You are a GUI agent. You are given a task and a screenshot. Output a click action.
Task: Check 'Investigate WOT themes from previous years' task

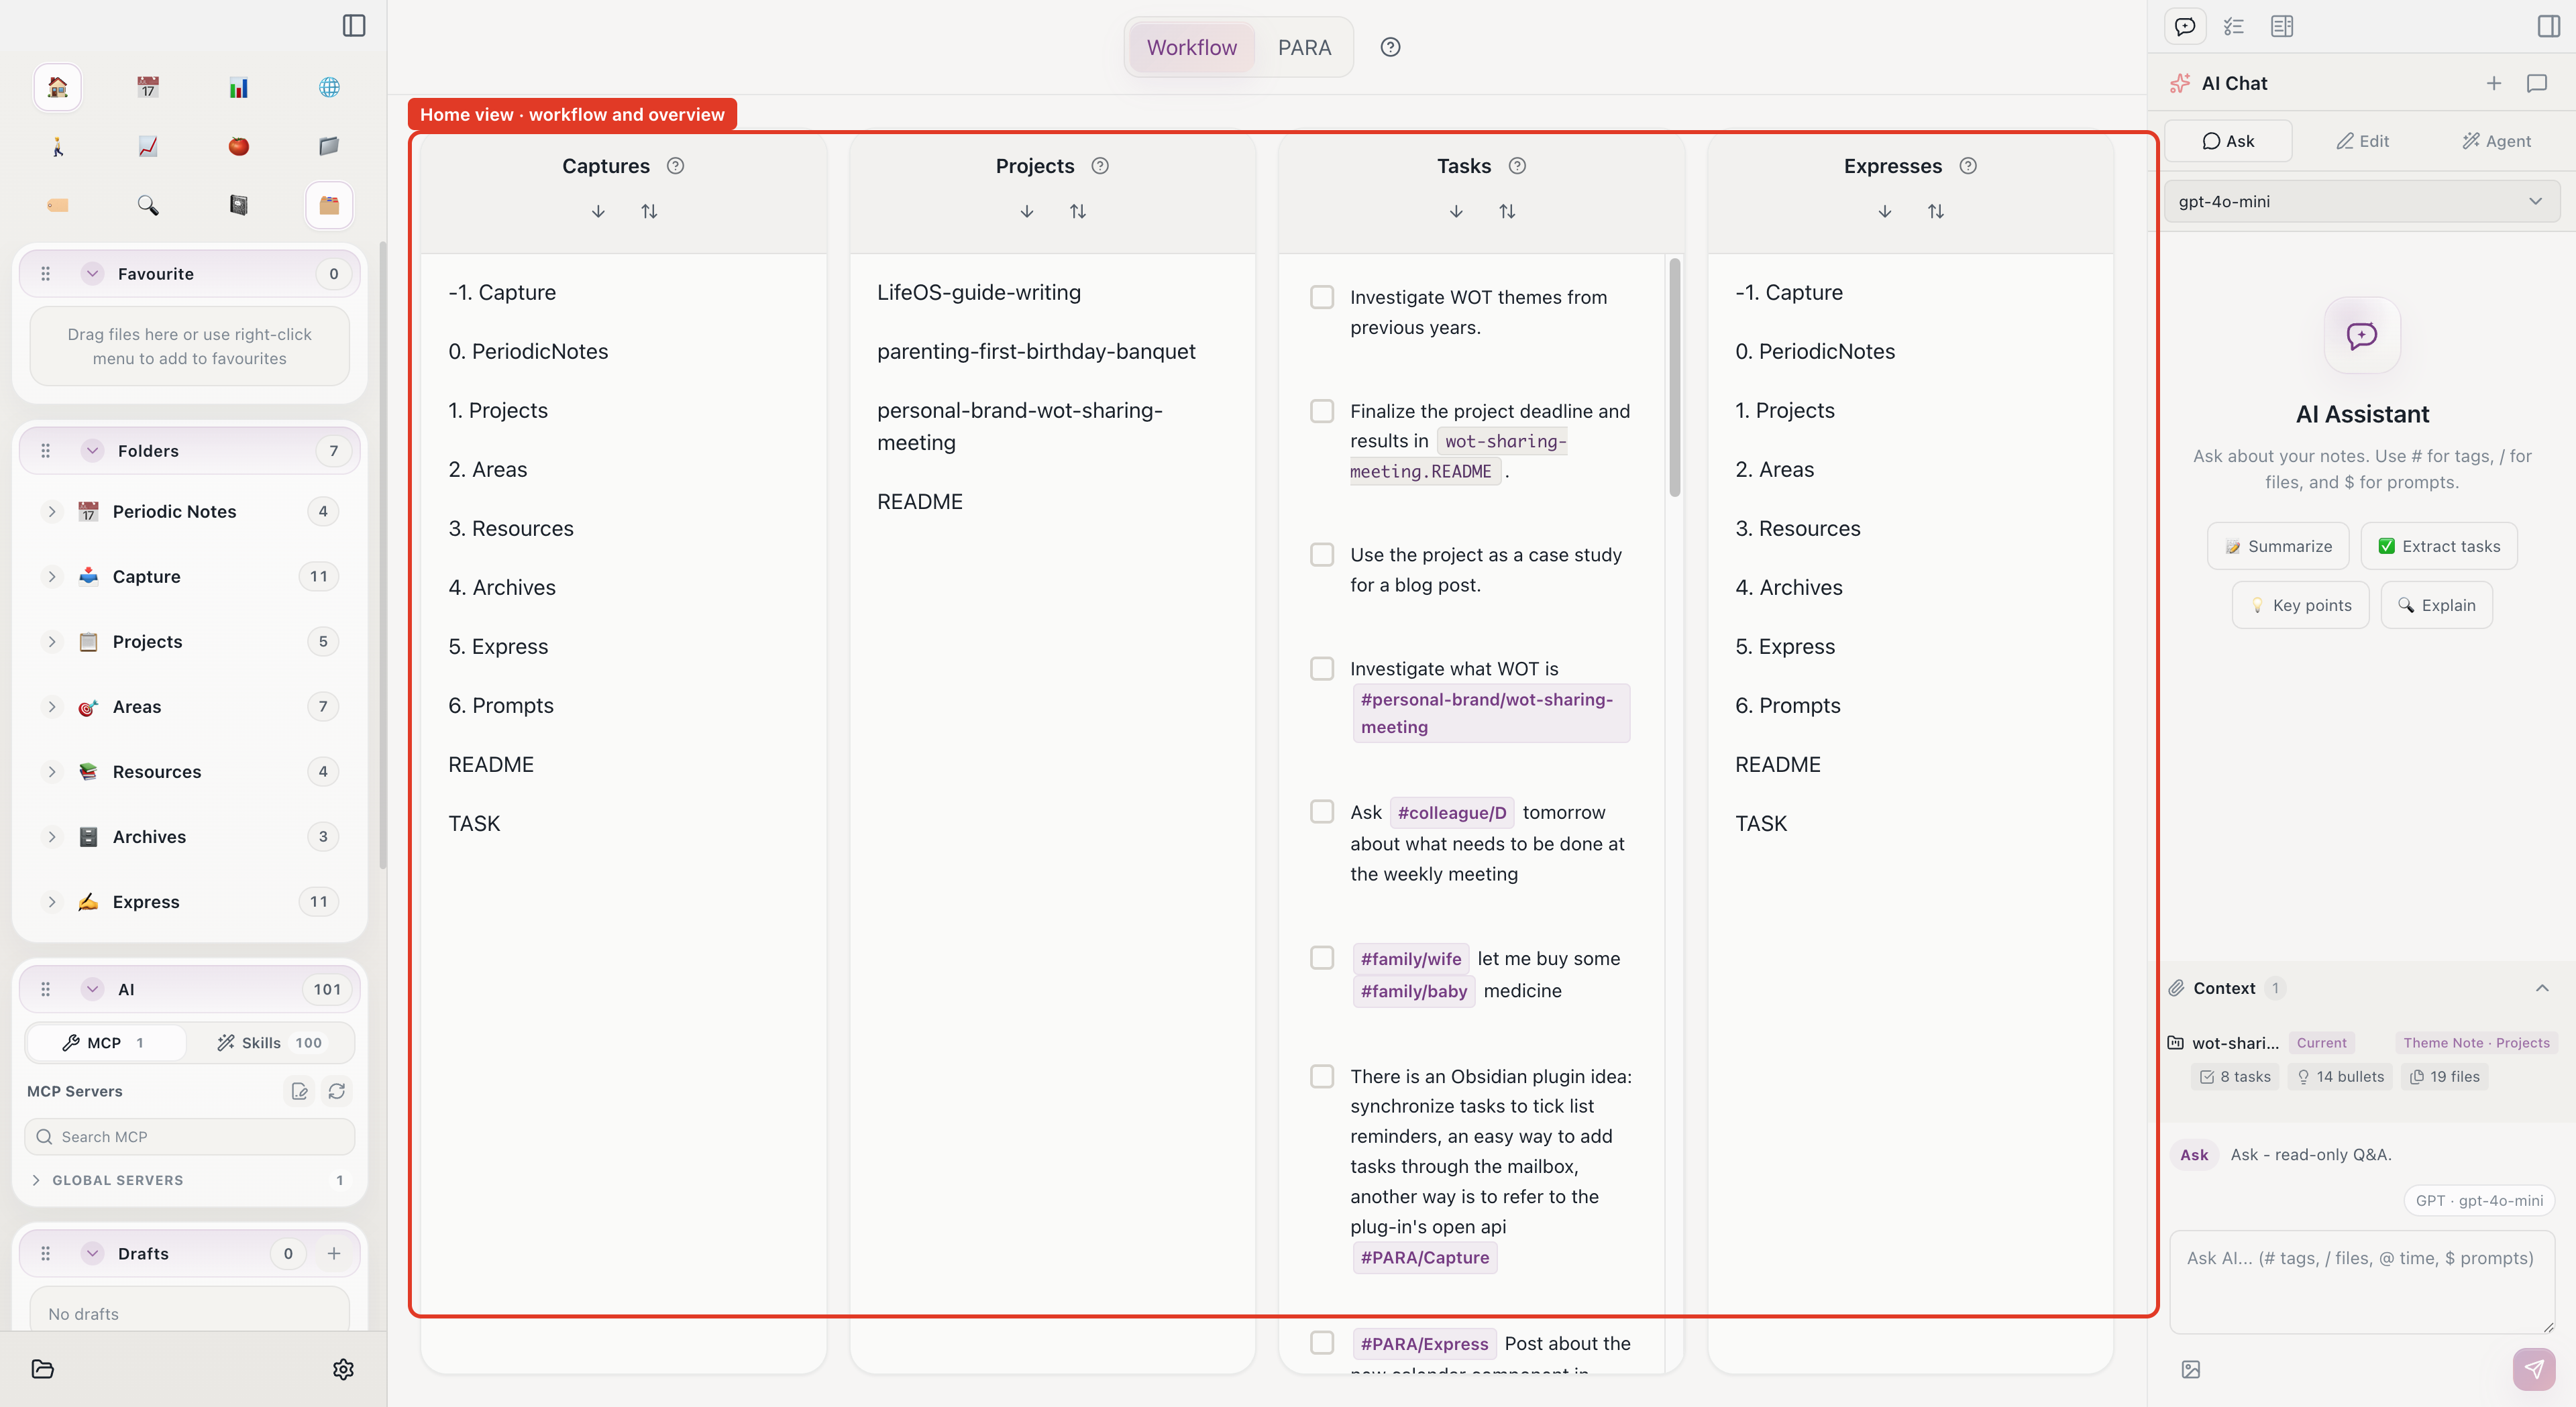(1322, 297)
